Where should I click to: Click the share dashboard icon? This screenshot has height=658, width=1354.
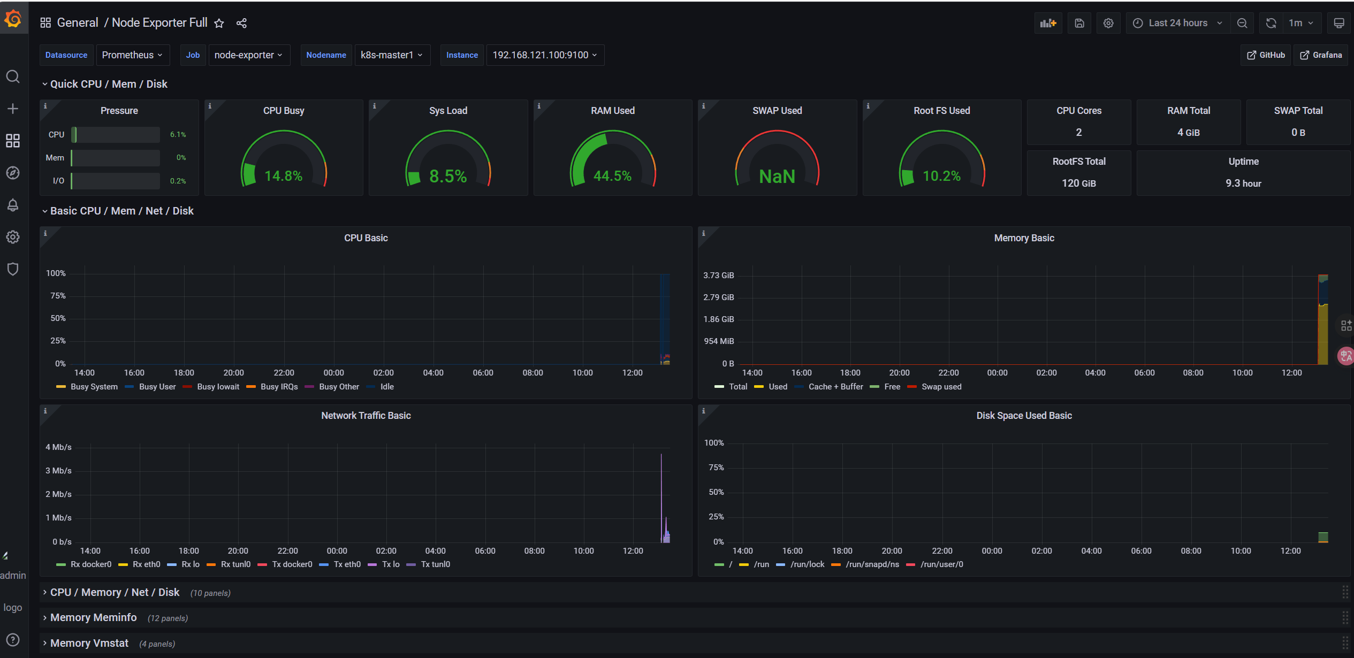(241, 23)
